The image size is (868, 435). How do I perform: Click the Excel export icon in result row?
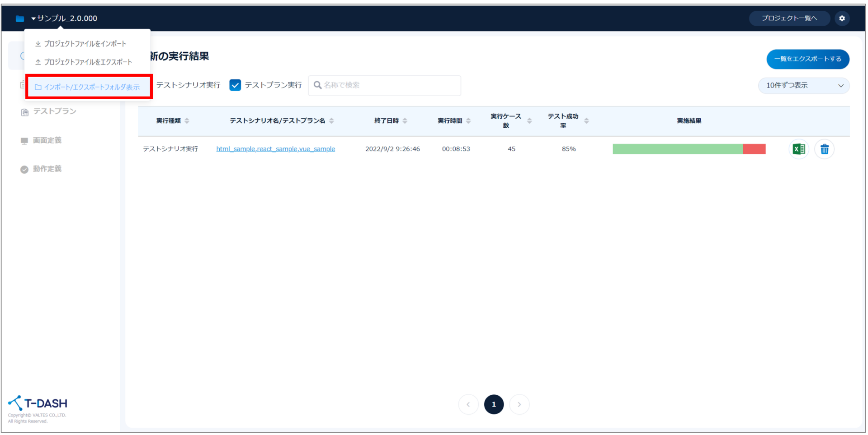798,149
